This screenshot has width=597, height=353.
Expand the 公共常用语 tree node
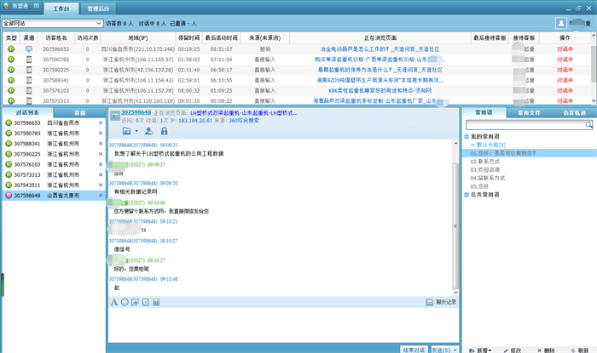click(467, 194)
